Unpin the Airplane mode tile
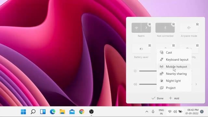Screen dimensions: 208x117 point(197,24)
